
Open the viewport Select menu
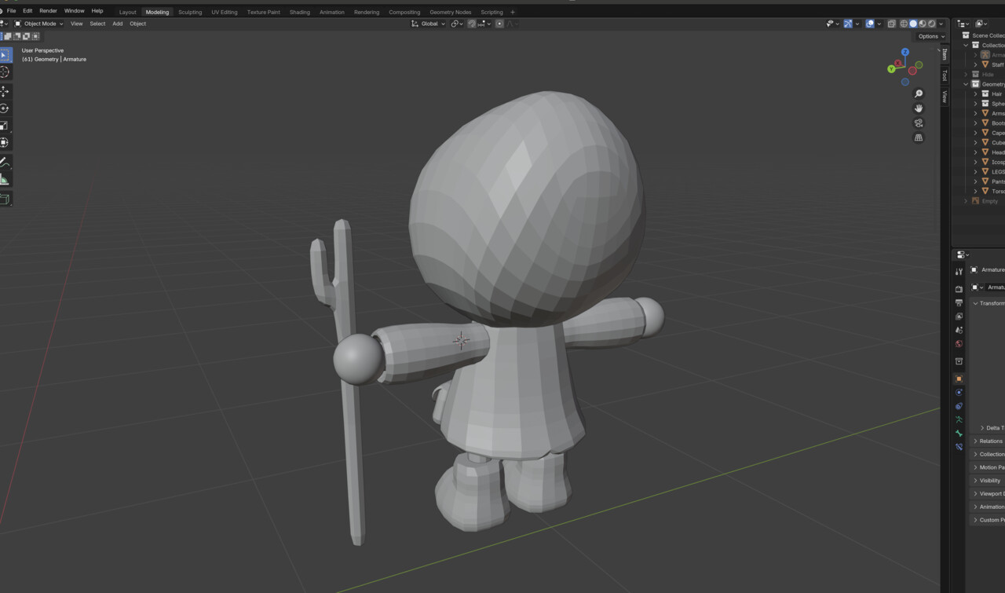pyautogui.click(x=97, y=24)
